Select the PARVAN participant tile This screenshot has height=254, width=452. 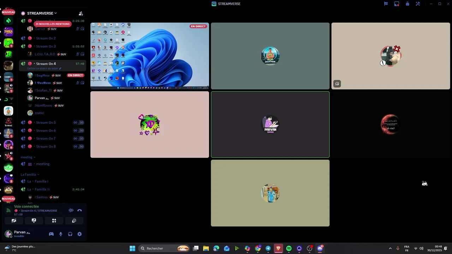[270, 125]
